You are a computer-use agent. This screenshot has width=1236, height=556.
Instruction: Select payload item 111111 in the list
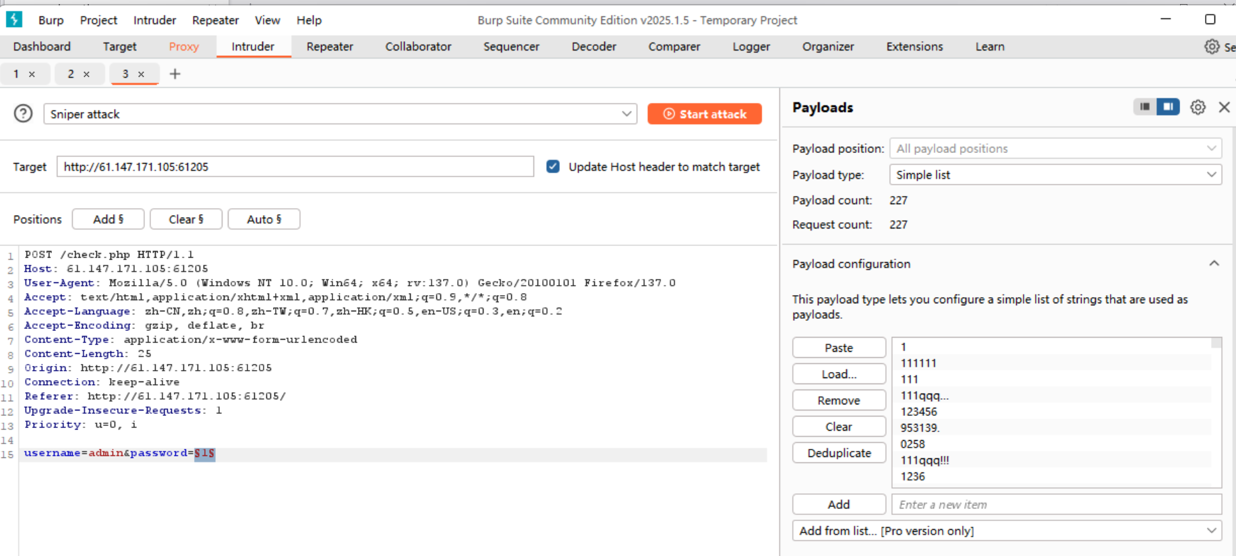tap(1051, 363)
